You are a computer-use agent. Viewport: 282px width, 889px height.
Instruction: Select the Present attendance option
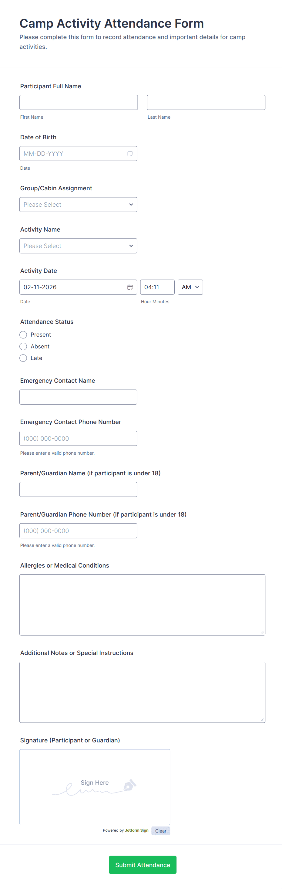tap(23, 335)
